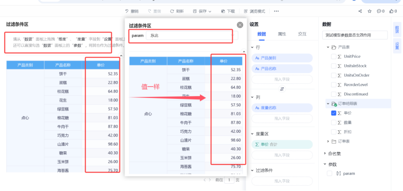Switch to the 交互 tab
This screenshot has height=191, width=403.
click(x=302, y=34)
